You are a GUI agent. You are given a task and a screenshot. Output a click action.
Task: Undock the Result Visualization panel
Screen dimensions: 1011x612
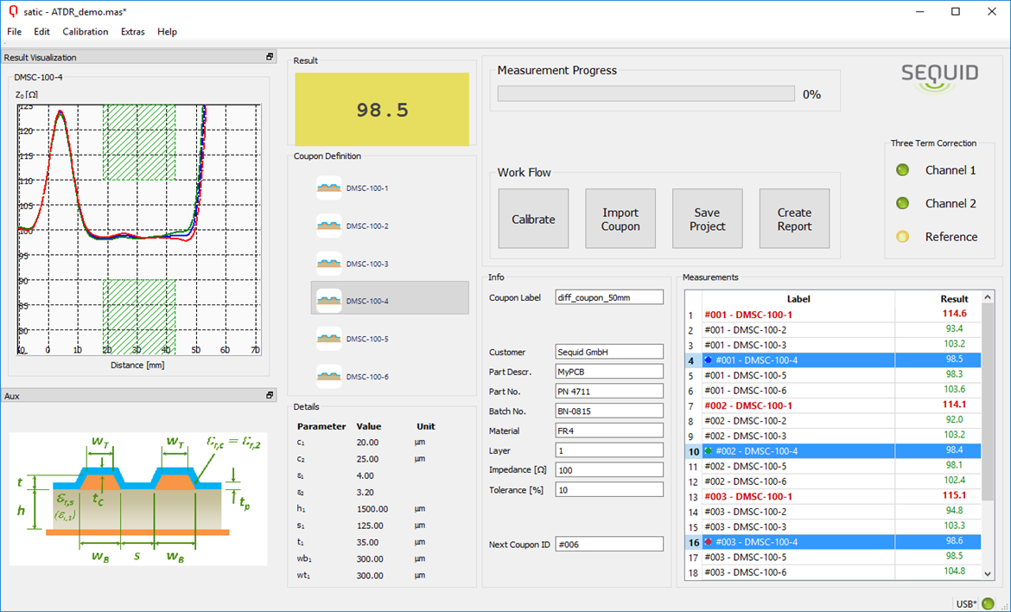tap(270, 57)
